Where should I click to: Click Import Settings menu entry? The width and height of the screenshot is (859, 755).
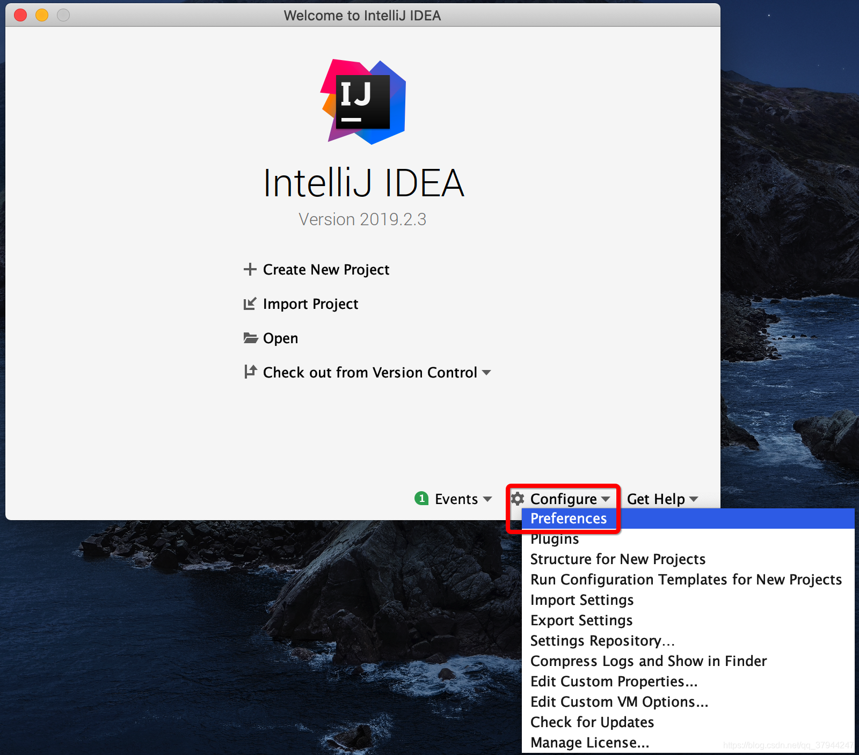688,600
